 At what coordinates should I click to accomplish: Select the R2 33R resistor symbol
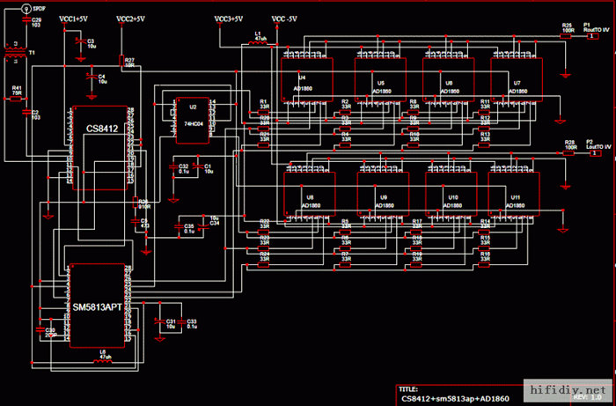tap(345, 113)
